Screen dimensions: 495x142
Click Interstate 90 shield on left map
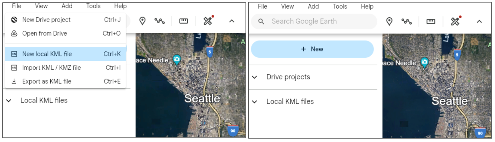[x=233, y=131]
